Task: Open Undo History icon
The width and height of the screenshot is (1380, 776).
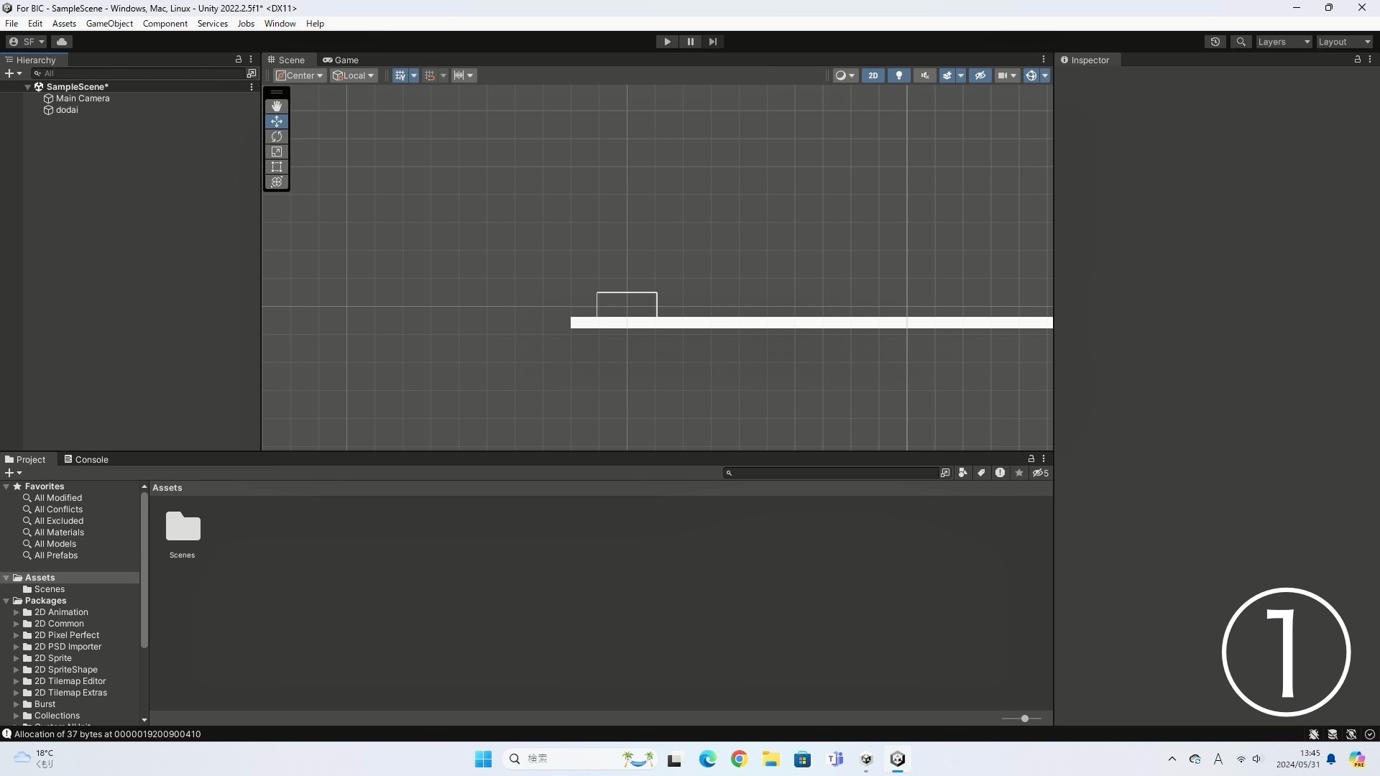Action: point(1215,42)
